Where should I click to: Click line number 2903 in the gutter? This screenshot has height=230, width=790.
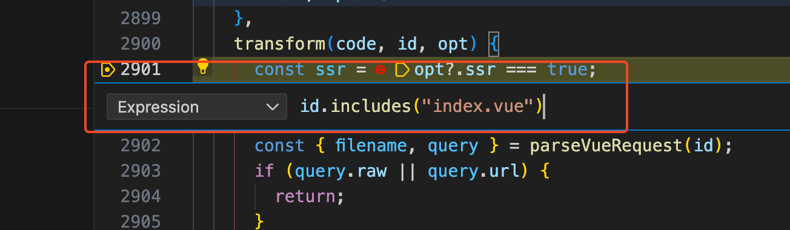tap(140, 171)
